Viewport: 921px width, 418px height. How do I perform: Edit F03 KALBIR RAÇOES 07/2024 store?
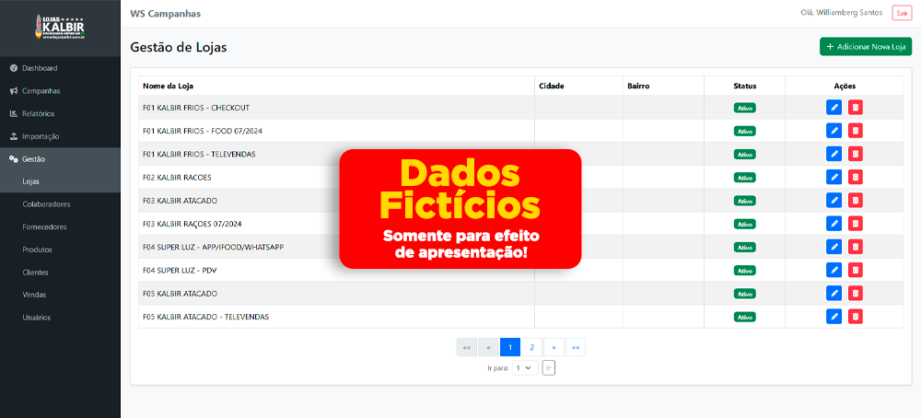click(834, 223)
